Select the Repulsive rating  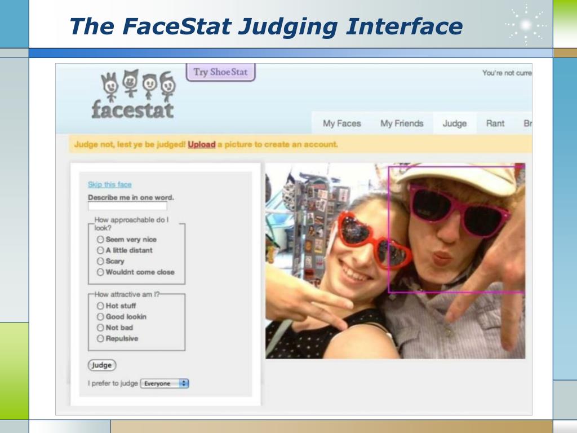tap(100, 338)
